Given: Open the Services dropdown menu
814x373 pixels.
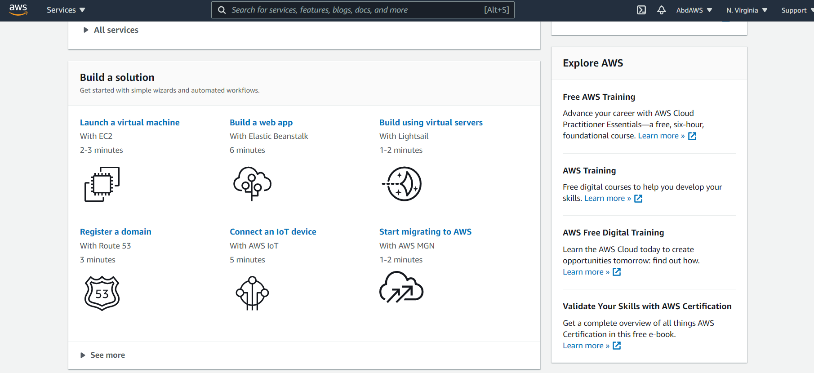Looking at the screenshot, I should coord(66,10).
